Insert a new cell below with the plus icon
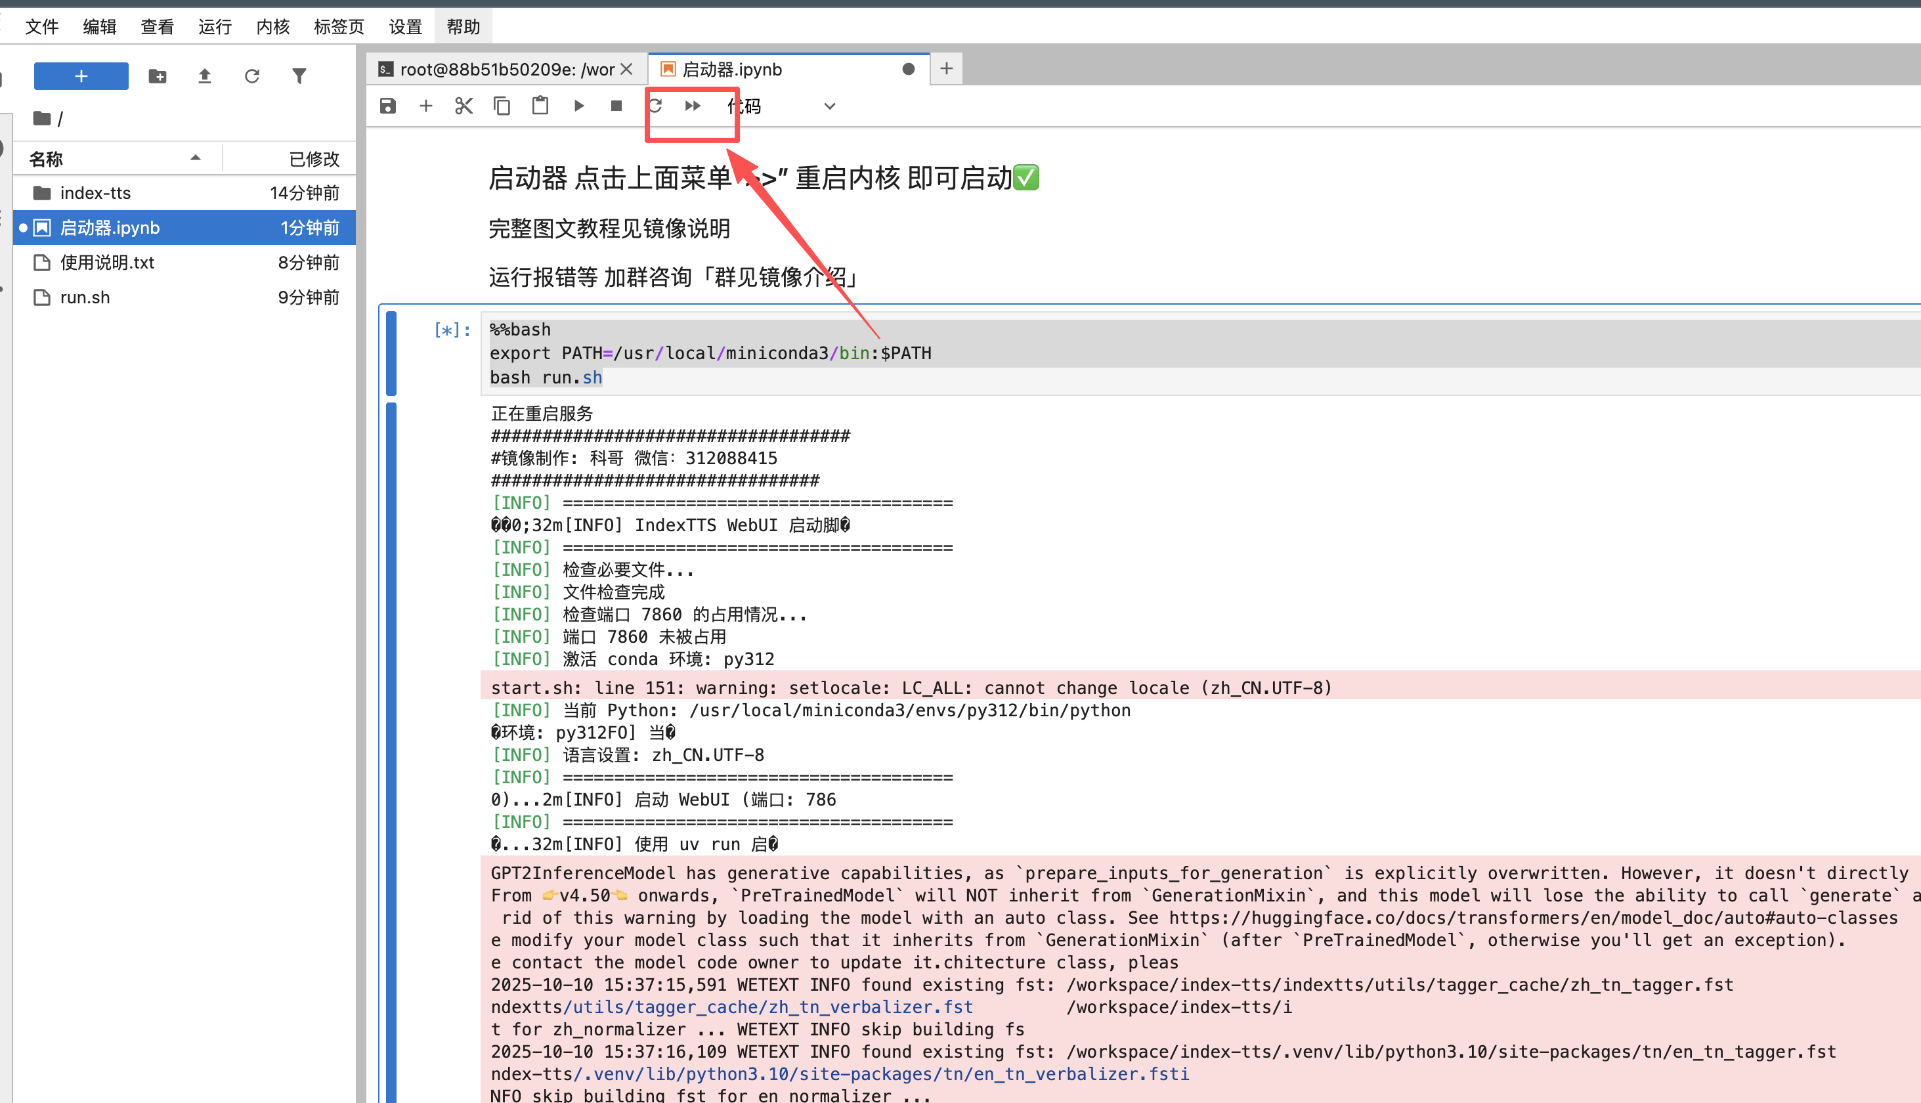 [x=425, y=106]
